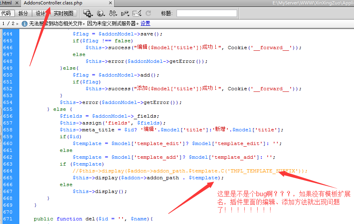
Task: Switch to the .html document tab
Action: [7, 3]
